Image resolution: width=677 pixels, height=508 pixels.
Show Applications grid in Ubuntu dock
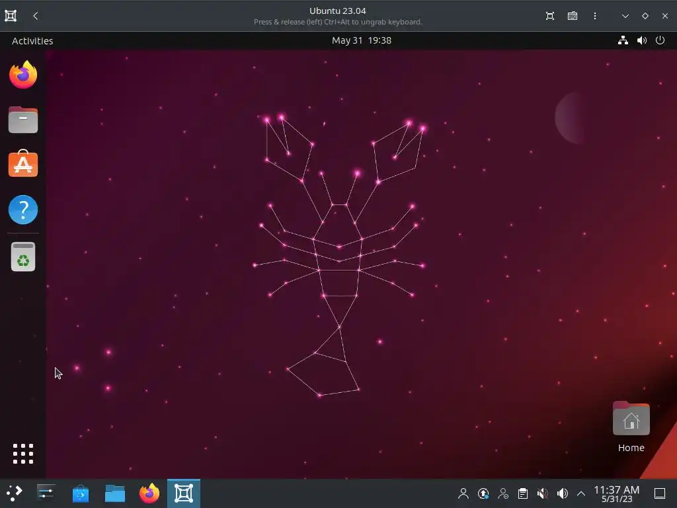[x=23, y=454]
